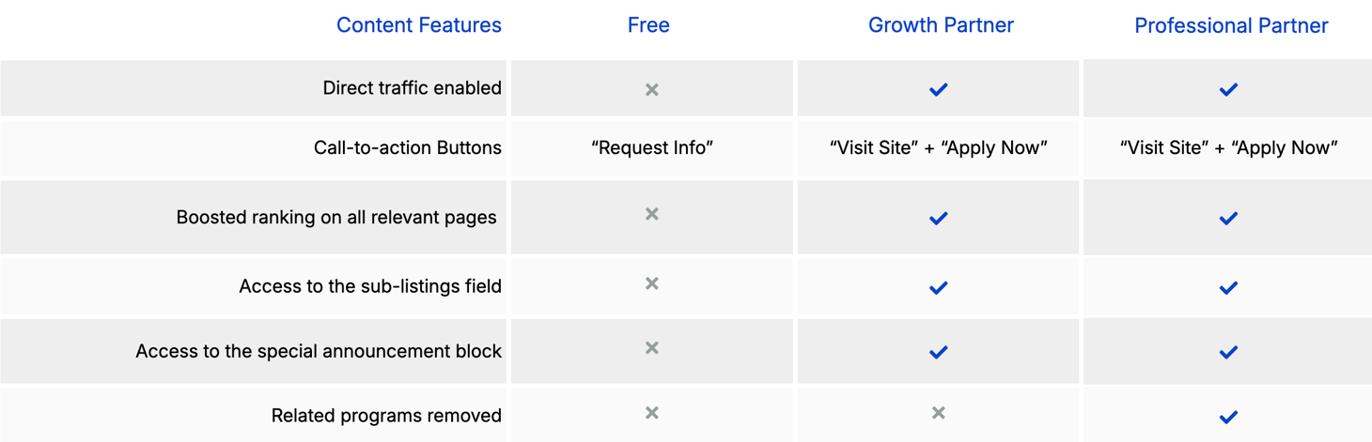Click Free column X for Boosted ranking row
This screenshot has width=1372, height=442.
click(652, 215)
